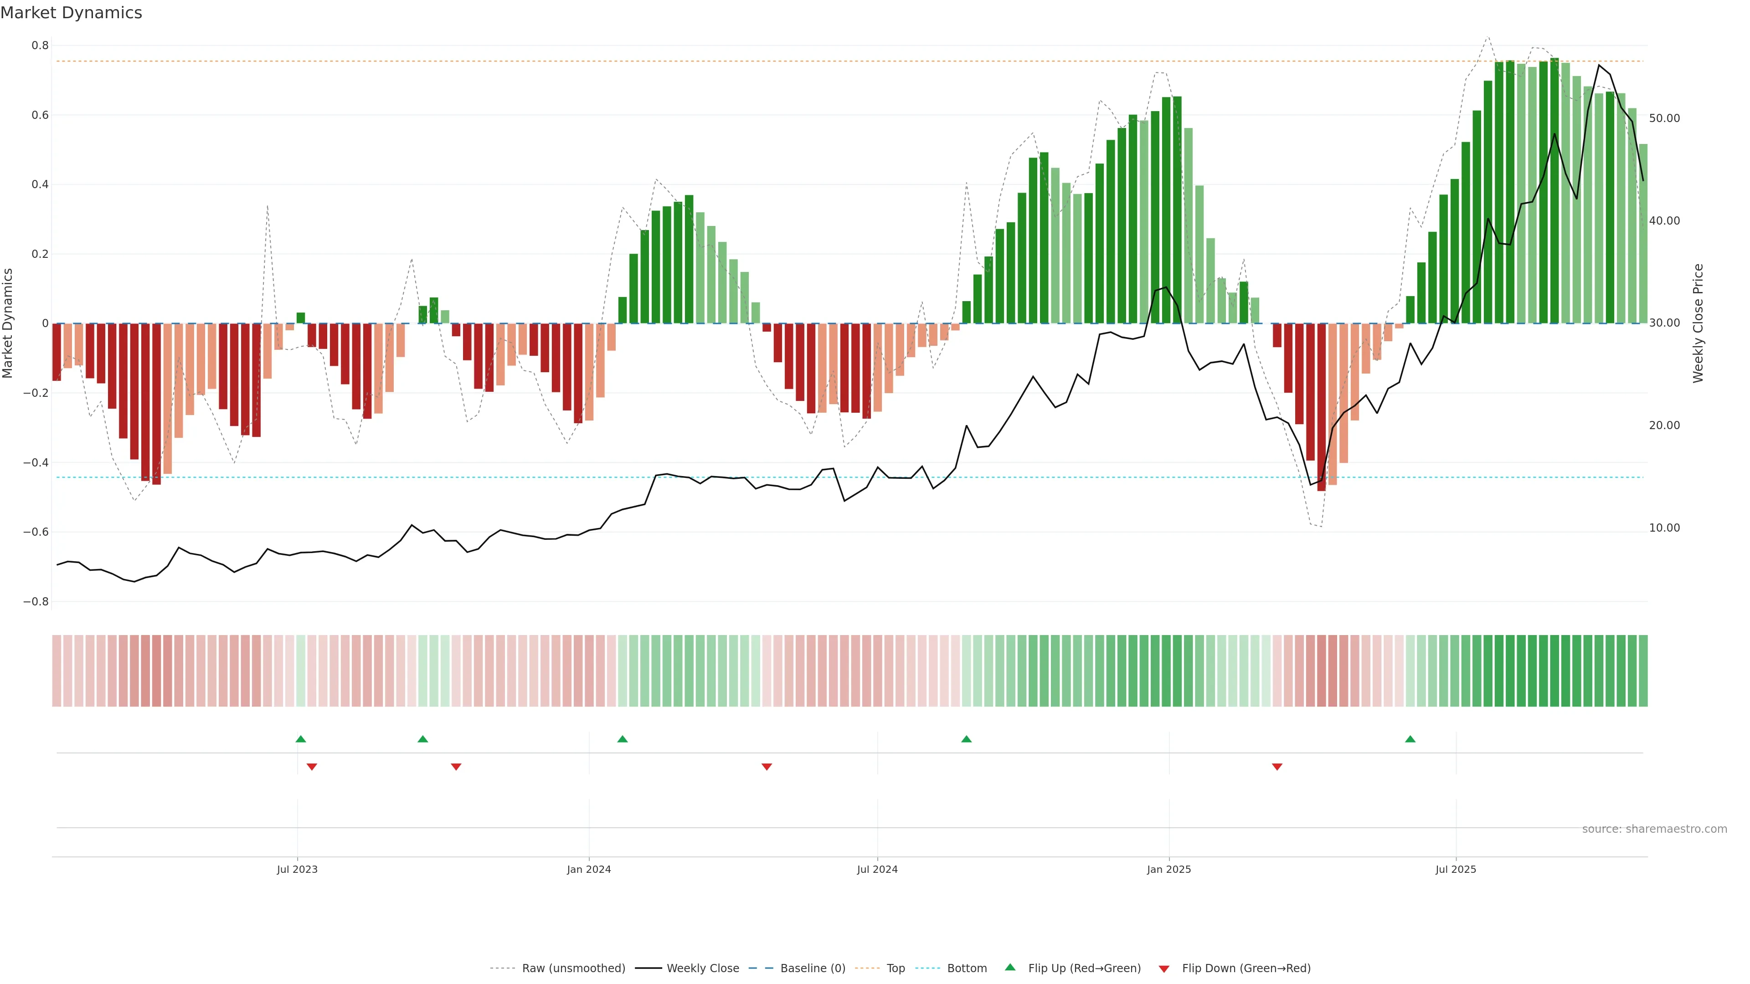Click the green flip-up marker near Jan 2024
Viewport: 1750px width, 984px height.
(622, 739)
